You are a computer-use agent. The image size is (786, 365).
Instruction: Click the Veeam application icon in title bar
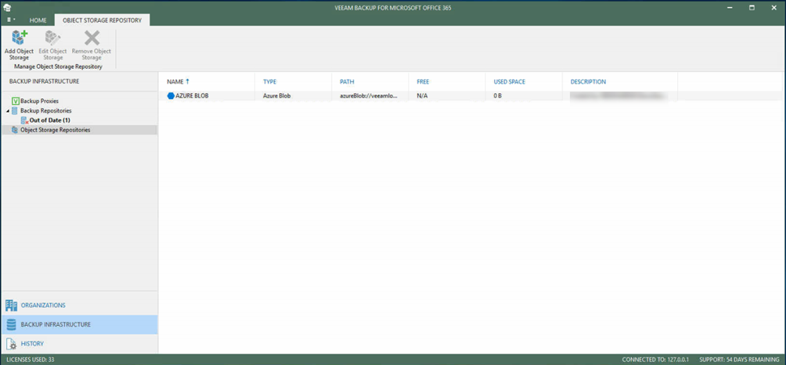pyautogui.click(x=7, y=7)
